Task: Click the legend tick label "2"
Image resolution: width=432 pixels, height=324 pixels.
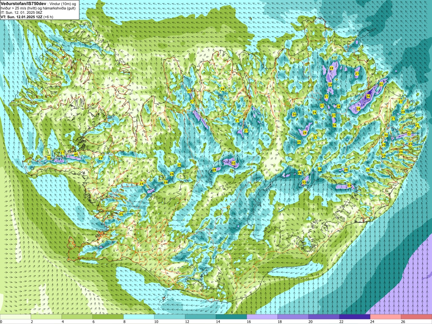Action: click(x=32, y=322)
